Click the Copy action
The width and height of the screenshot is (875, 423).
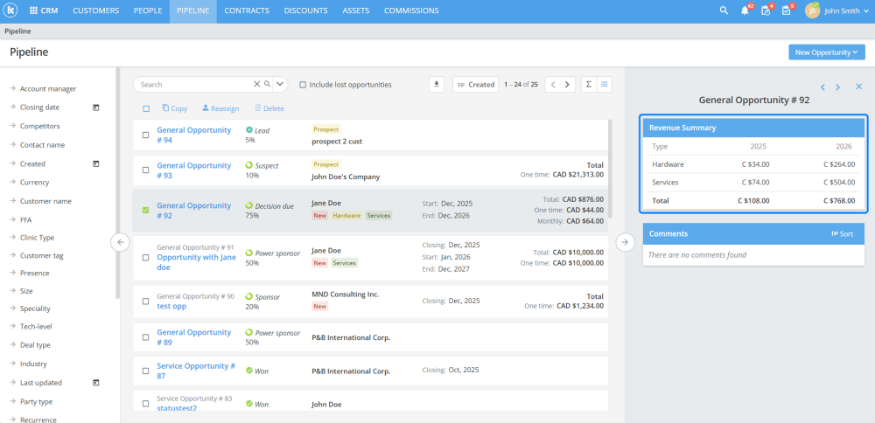175,108
